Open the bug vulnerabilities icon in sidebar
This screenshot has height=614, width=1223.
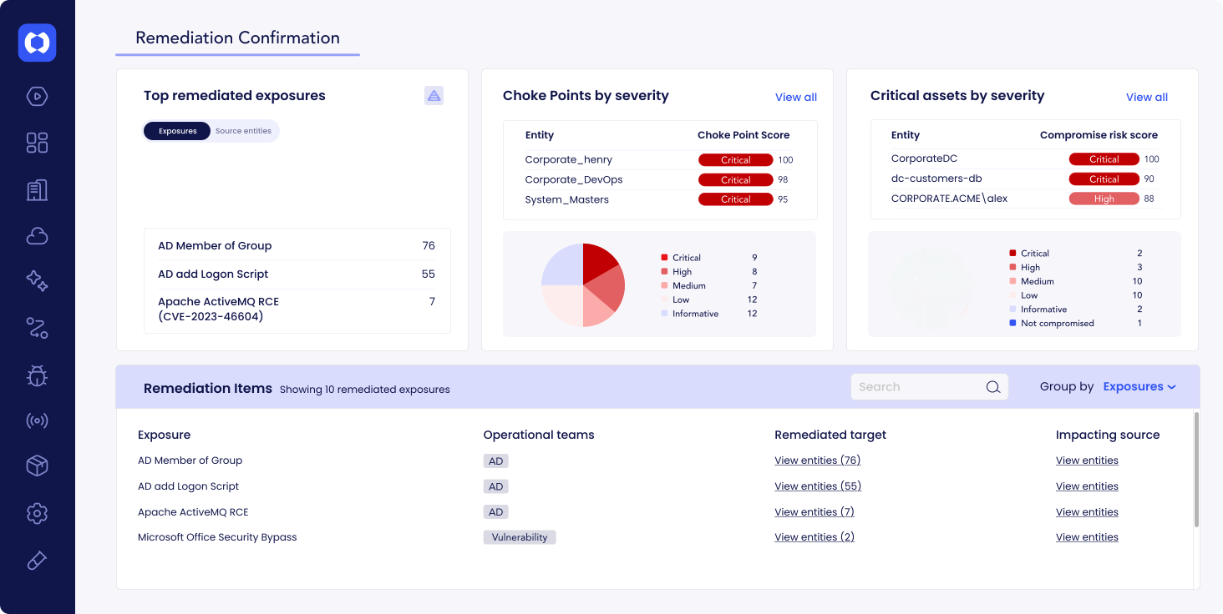[37, 376]
